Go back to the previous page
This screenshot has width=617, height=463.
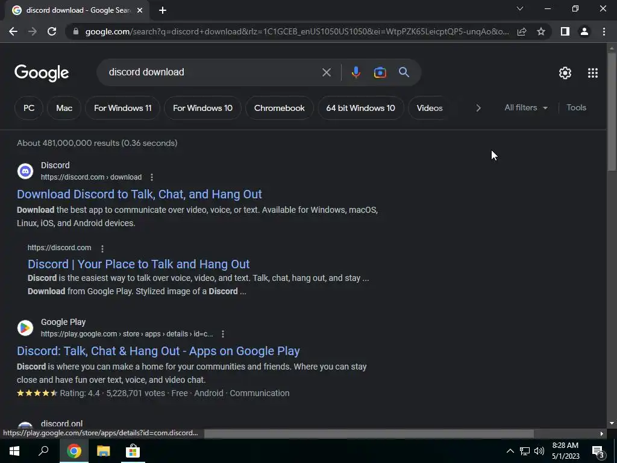click(x=13, y=31)
